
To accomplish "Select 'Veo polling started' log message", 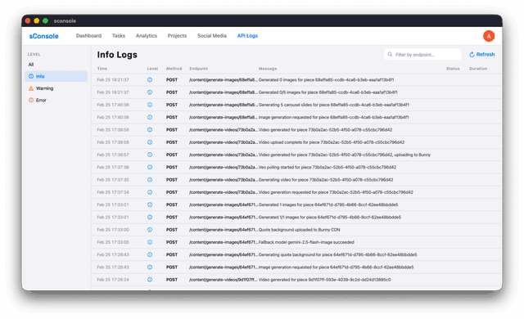I will 327,167.
